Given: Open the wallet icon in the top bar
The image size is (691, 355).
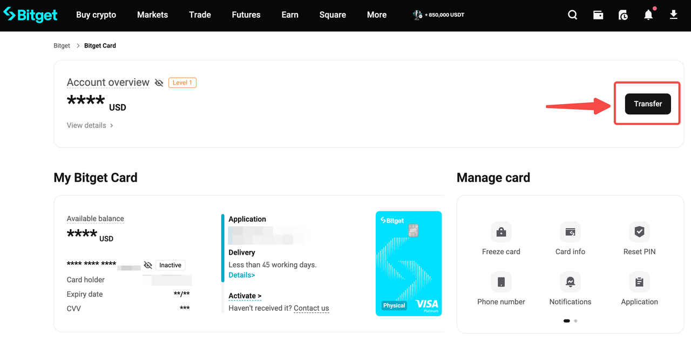Looking at the screenshot, I should click(598, 15).
